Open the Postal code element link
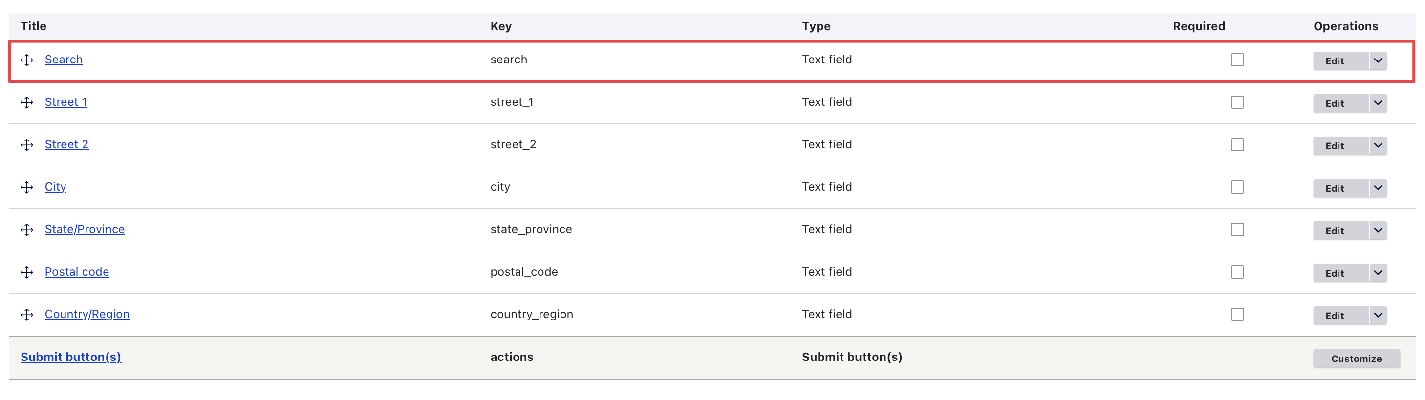Screen dimensions: 1425x400 click(x=77, y=272)
